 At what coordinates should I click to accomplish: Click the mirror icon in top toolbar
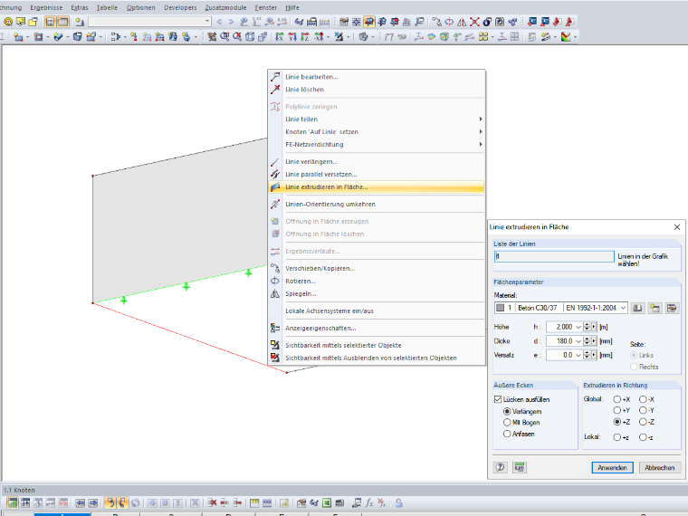pos(462,22)
